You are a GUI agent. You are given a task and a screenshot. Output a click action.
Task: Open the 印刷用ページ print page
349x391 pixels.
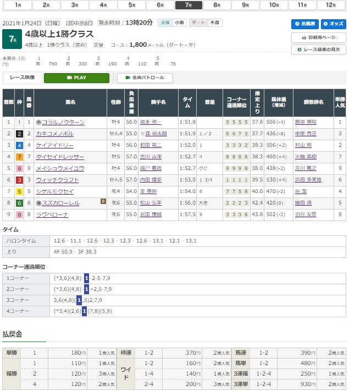point(318,37)
